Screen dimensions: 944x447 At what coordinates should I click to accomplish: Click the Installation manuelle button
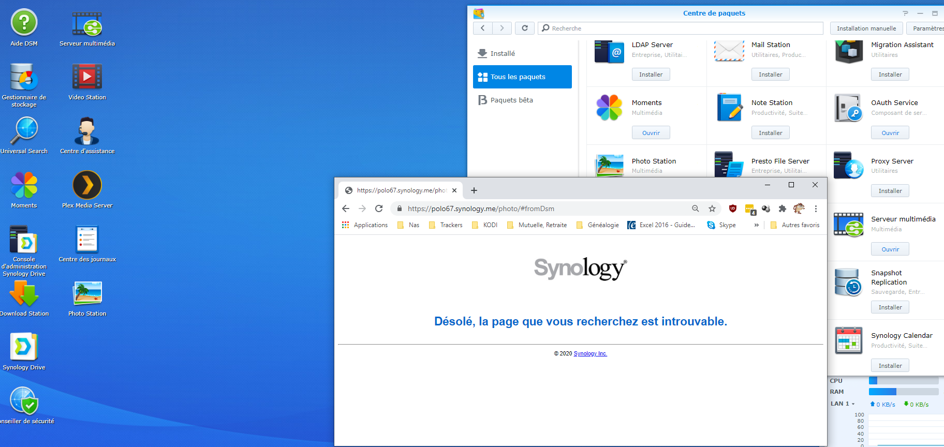point(866,28)
